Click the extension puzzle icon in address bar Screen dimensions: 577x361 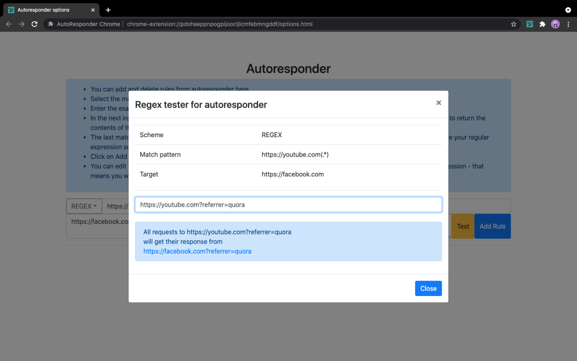[x=51, y=24]
